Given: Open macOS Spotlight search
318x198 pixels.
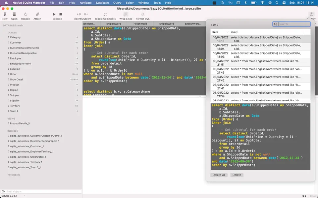Looking at the screenshot, I should click(x=277, y=3).
